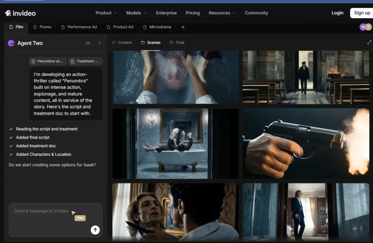Open the underwater drowning scene thumbnail
This screenshot has height=243, width=373.
pyautogui.click(x=176, y=77)
